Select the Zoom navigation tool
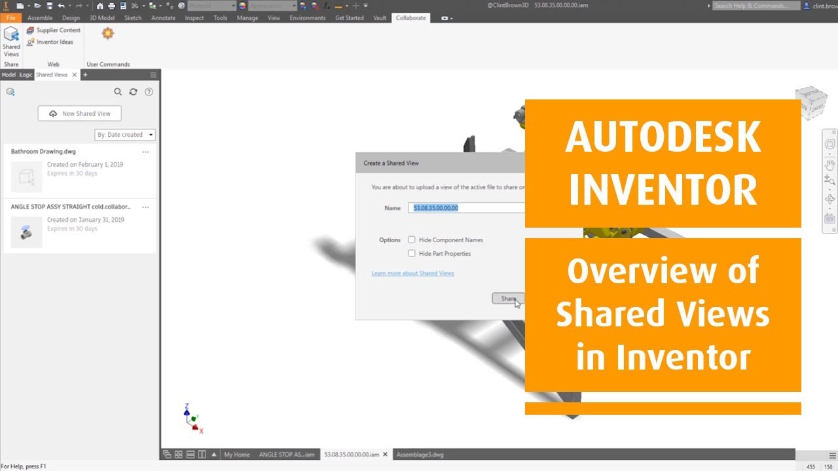 (829, 180)
